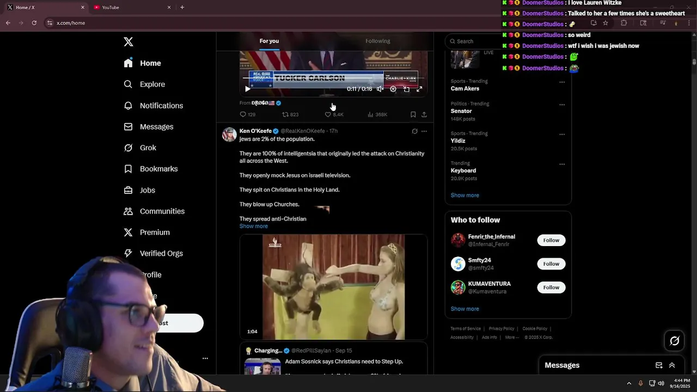Play the 1:04 video in Ken O'Keefe post
The image size is (697, 392).
[x=333, y=287]
